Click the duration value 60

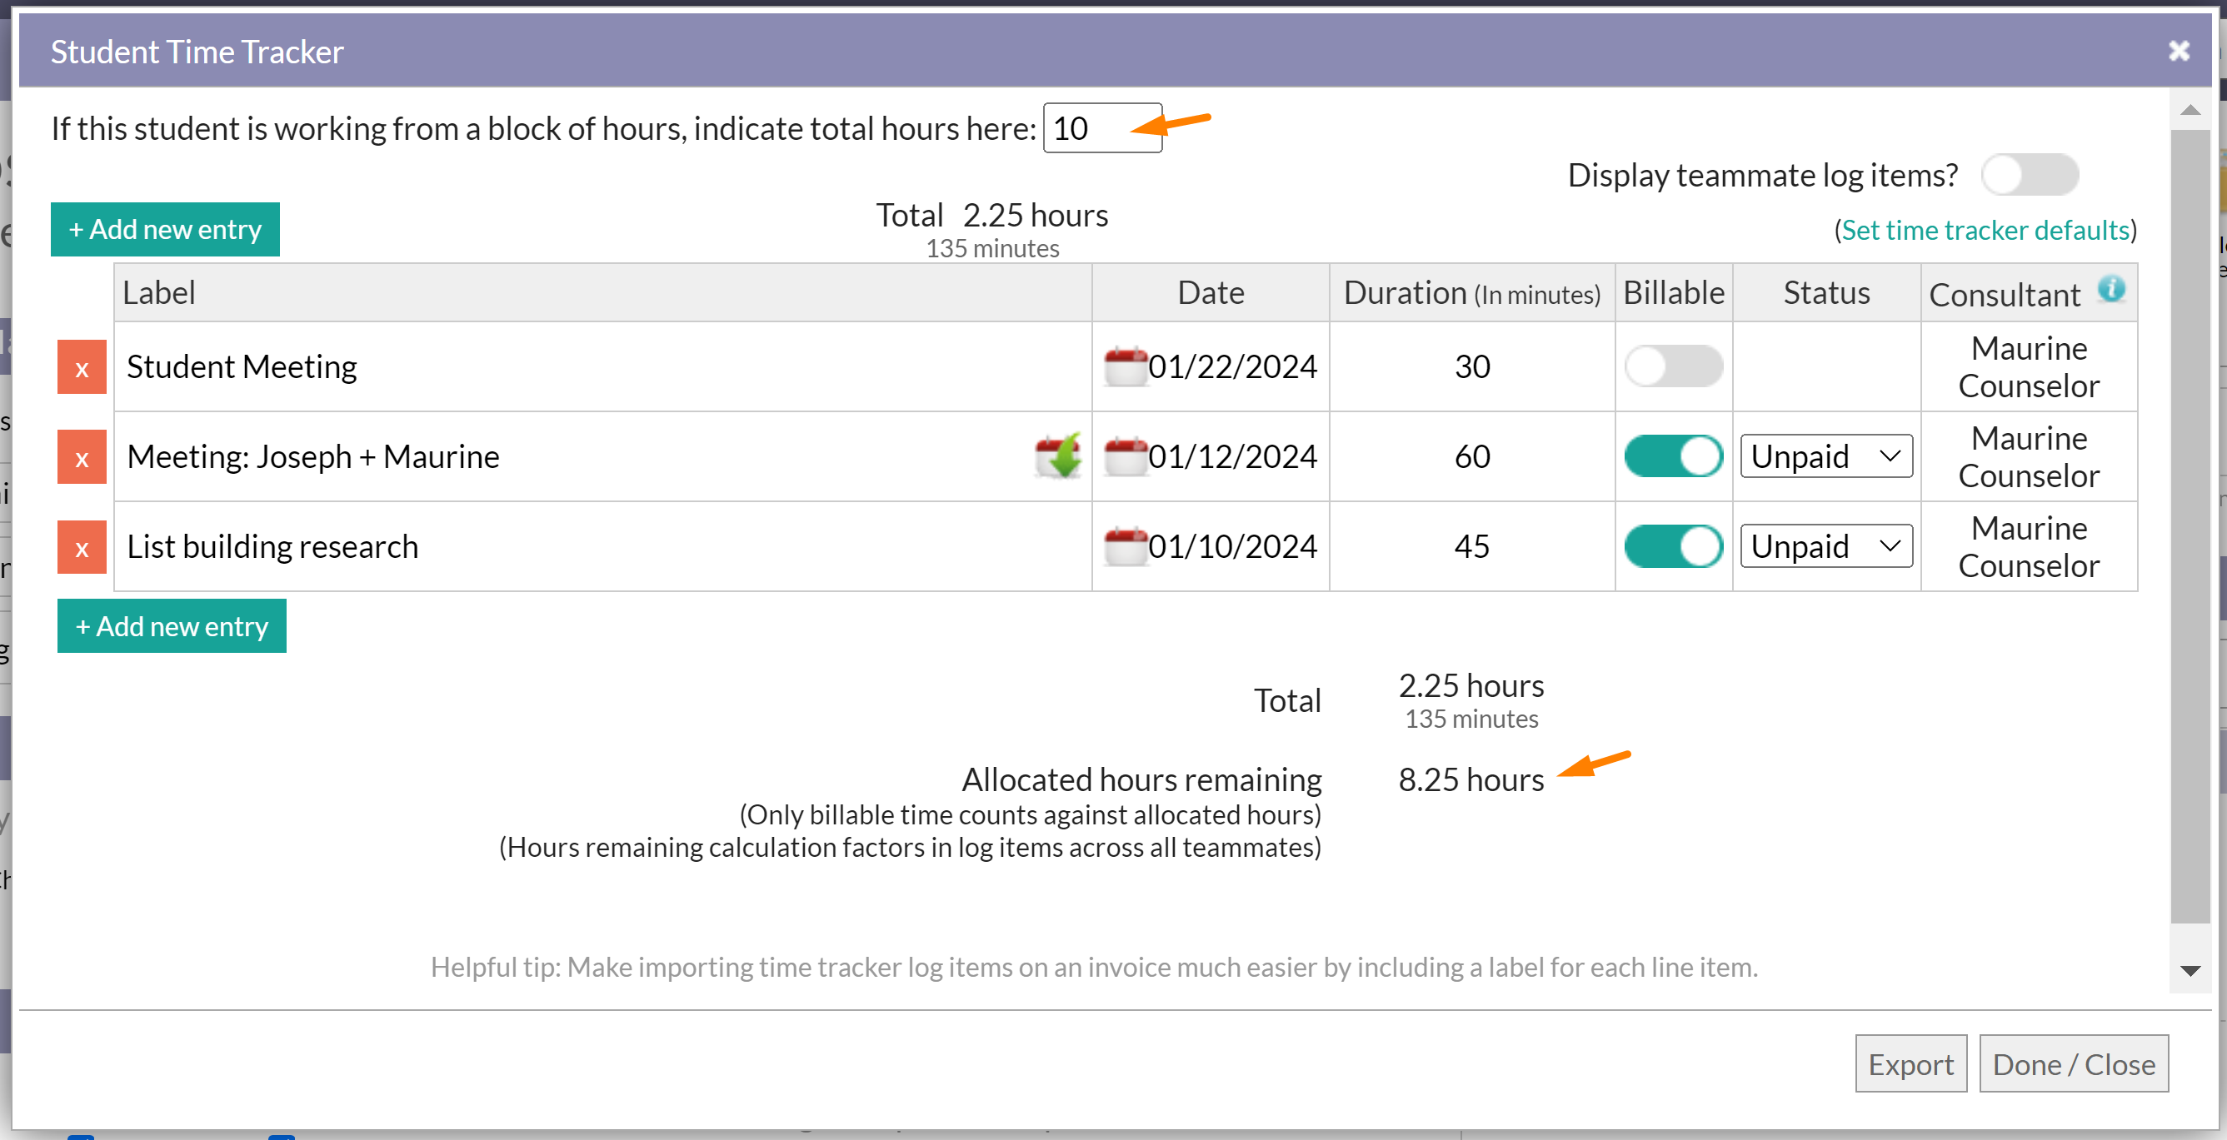tap(1471, 456)
